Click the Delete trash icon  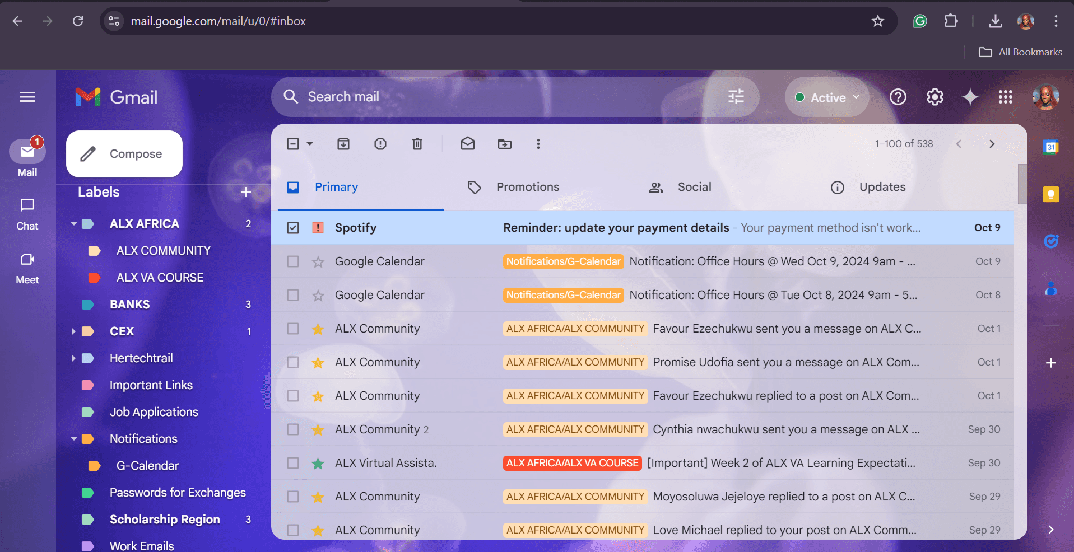click(x=417, y=144)
